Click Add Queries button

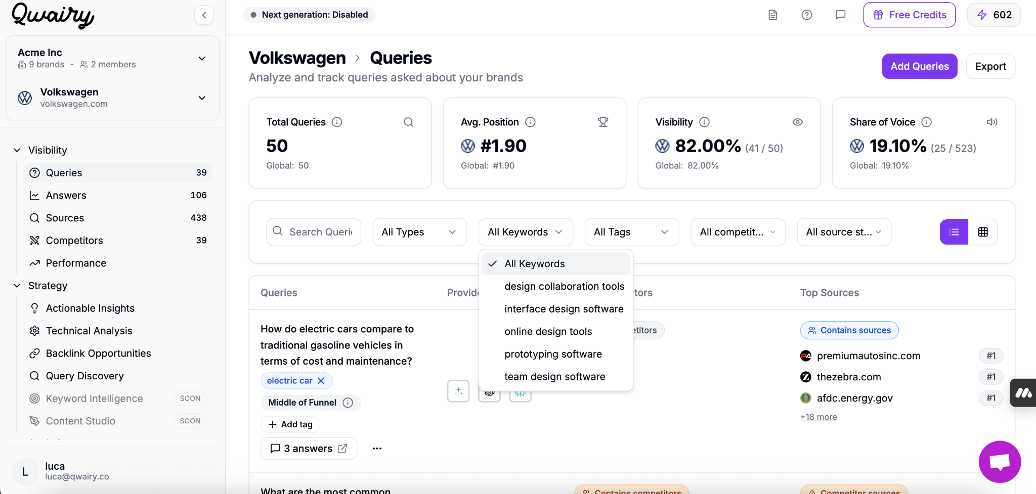pyautogui.click(x=920, y=66)
